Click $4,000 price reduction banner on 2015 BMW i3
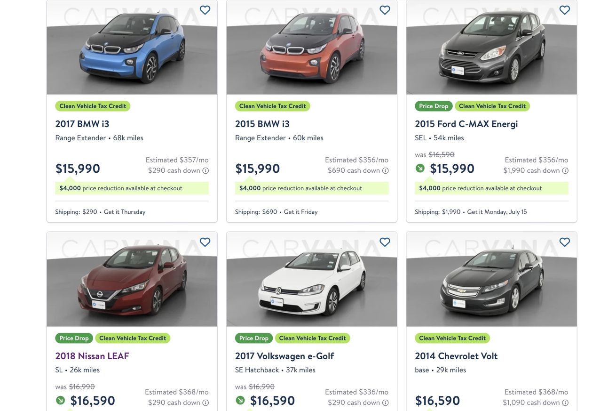Viewport: 616px width, 411px height. [312, 188]
